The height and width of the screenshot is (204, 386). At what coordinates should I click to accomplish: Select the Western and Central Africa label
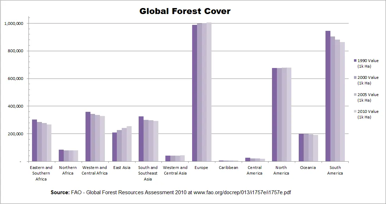coord(95,170)
